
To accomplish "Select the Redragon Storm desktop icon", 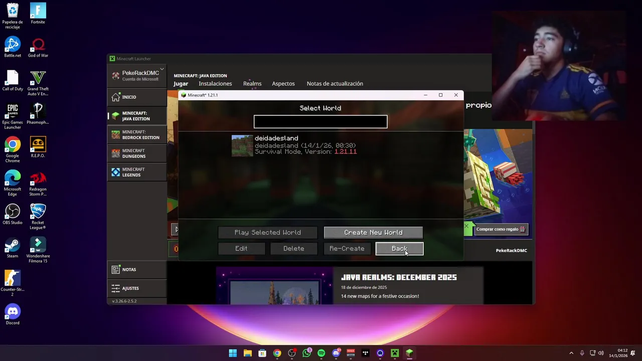I will point(38,184).
